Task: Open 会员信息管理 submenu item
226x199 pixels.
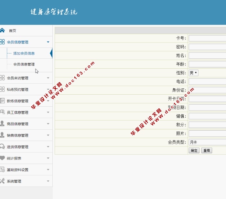Action: pyautogui.click(x=24, y=64)
